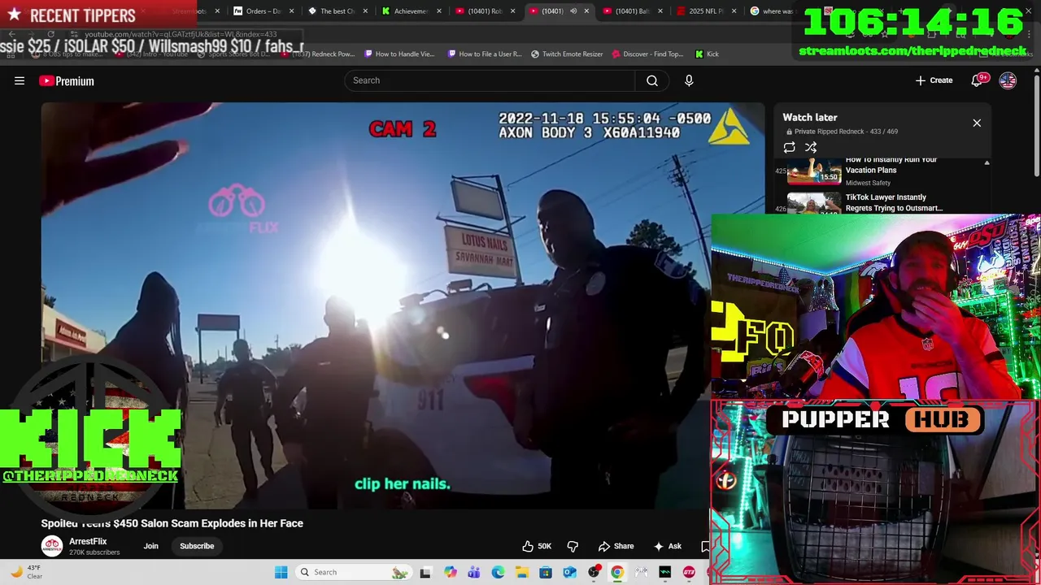
Task: Mute the active tab via speaker icon
Action: click(573, 11)
